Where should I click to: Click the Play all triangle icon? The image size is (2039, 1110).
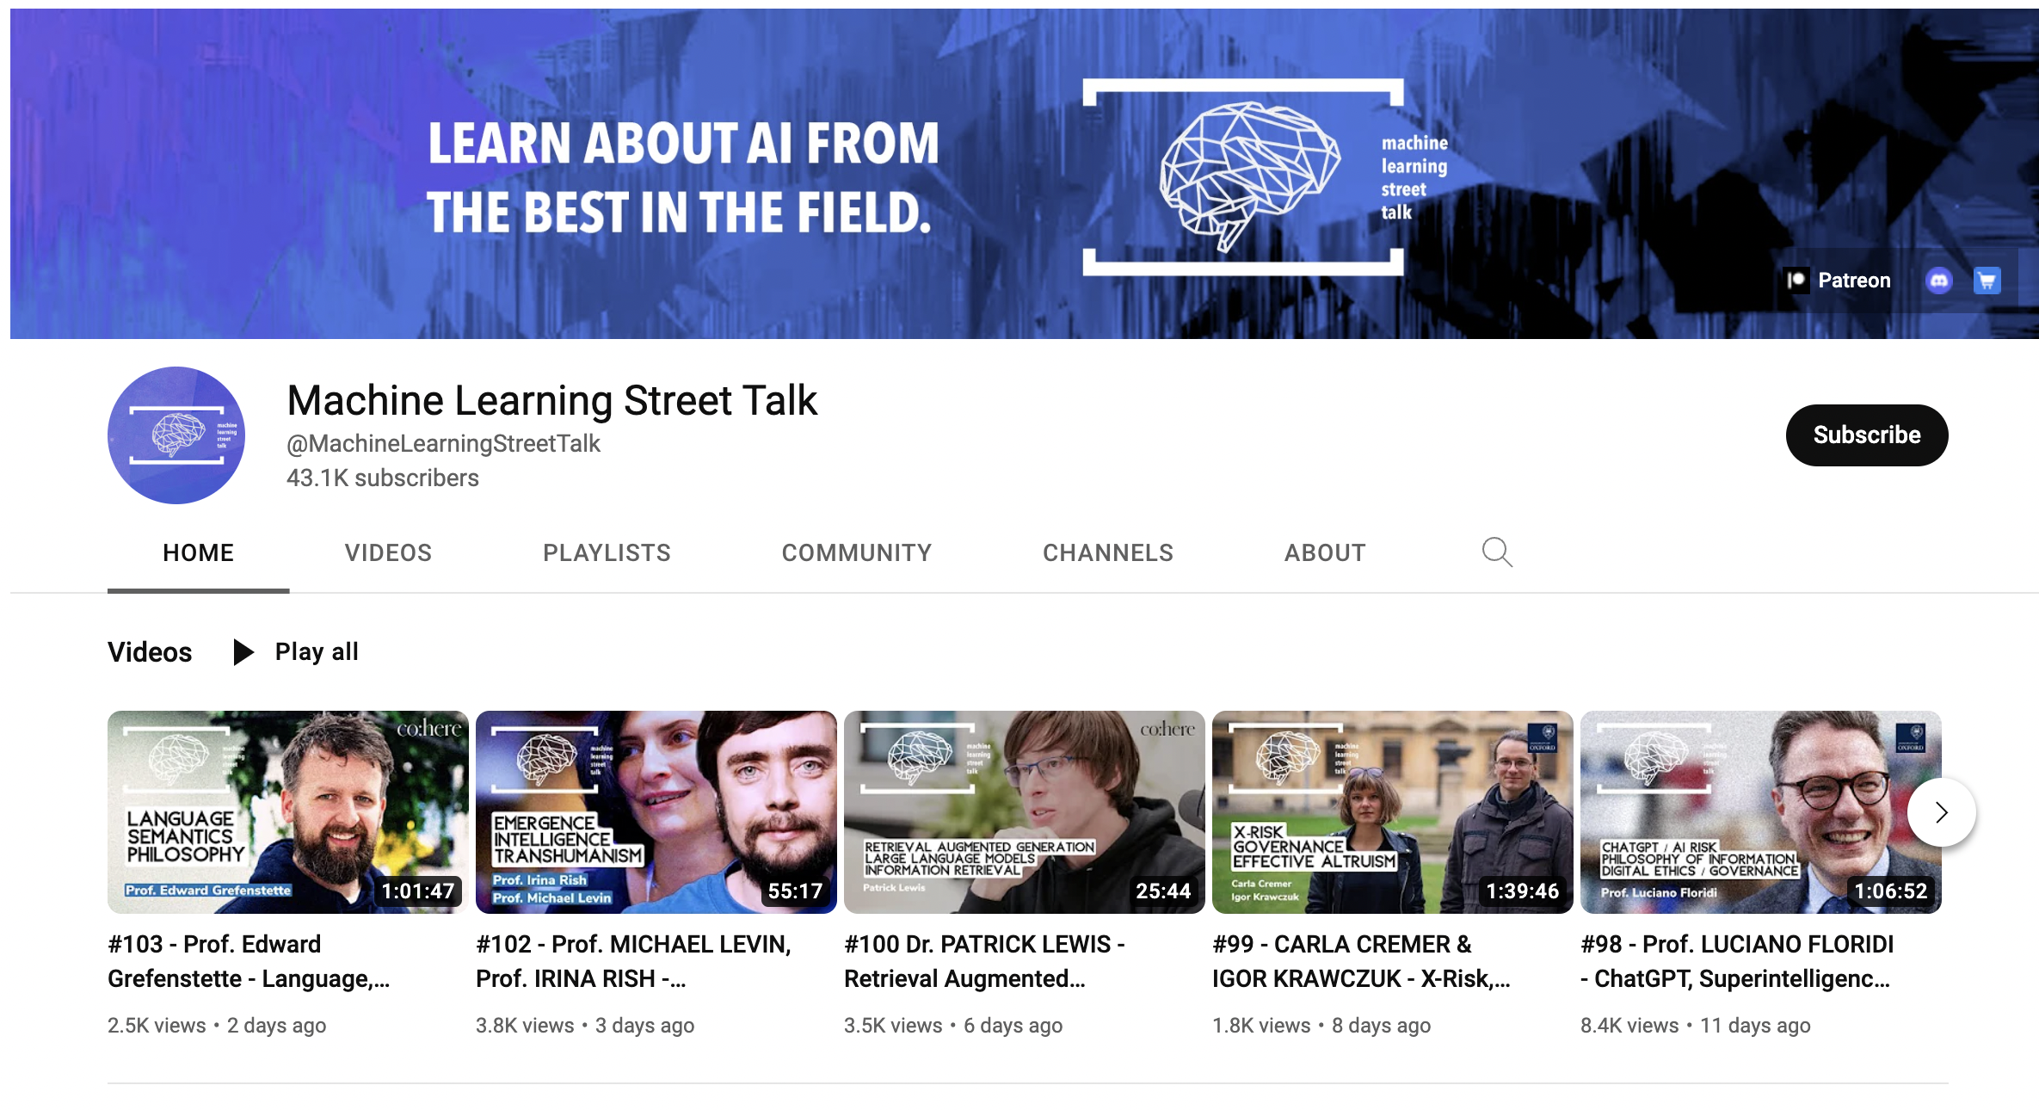pos(243,652)
